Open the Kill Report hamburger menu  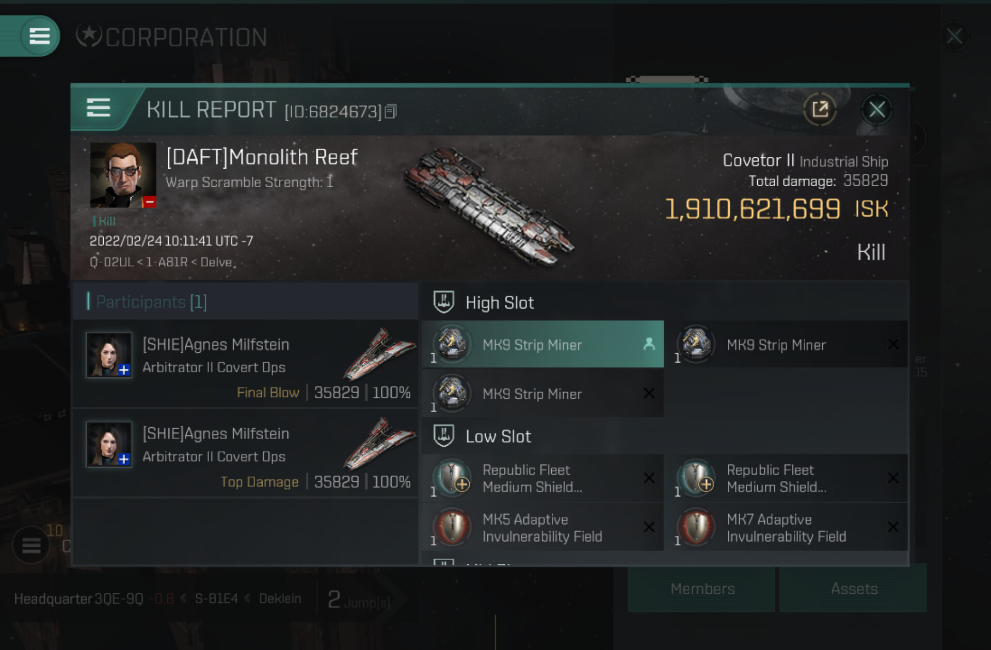[x=98, y=108]
